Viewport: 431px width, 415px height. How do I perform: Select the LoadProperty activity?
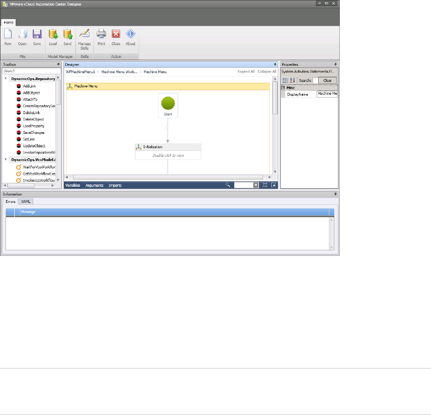(x=34, y=126)
